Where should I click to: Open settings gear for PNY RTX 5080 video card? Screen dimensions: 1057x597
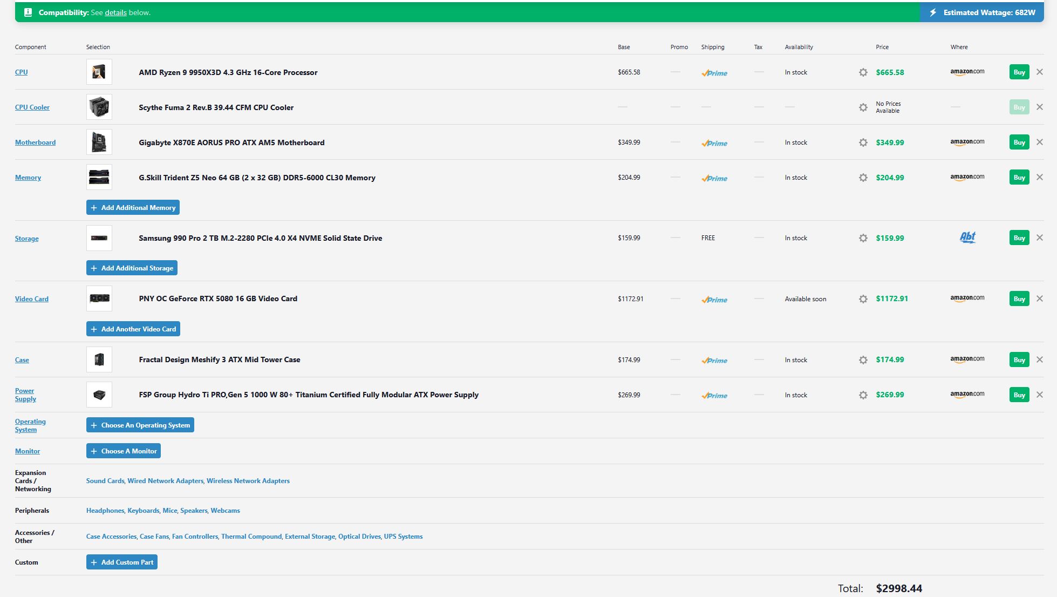(x=863, y=299)
